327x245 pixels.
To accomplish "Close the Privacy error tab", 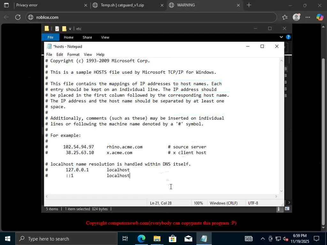I will click(86, 5).
